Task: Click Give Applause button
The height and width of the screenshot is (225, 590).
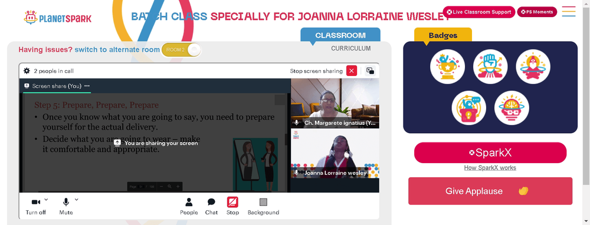Action: (490, 191)
